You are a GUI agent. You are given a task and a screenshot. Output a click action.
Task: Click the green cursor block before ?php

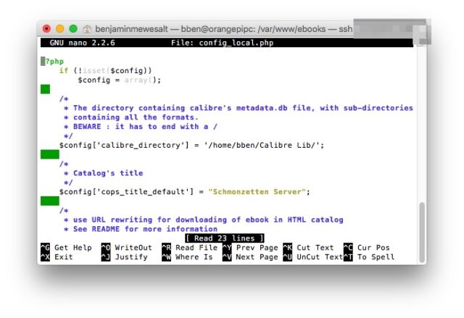tap(43, 61)
